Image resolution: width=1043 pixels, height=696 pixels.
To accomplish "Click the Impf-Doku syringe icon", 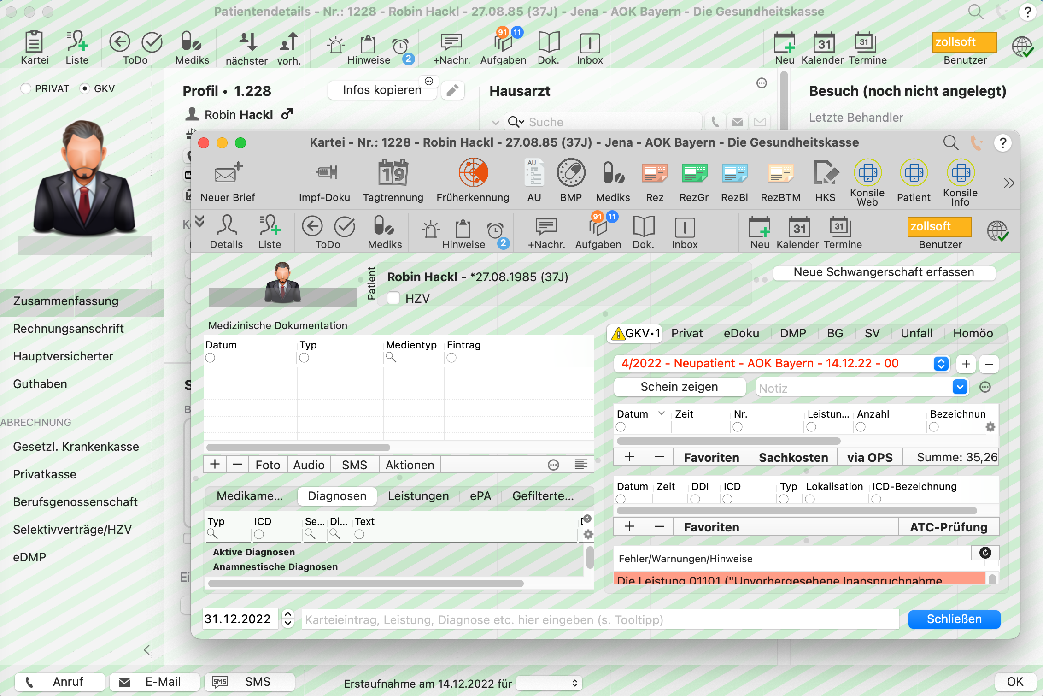I will pos(324,173).
